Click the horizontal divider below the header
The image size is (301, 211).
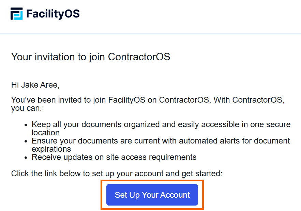(150, 33)
